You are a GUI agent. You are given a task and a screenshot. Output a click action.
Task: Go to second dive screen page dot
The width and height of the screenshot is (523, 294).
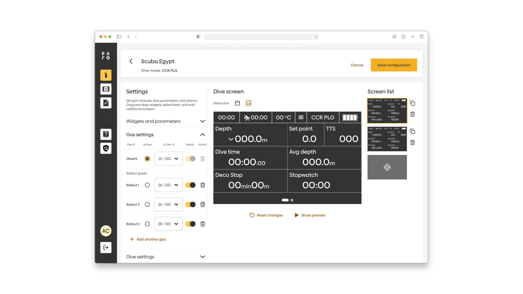[292, 200]
